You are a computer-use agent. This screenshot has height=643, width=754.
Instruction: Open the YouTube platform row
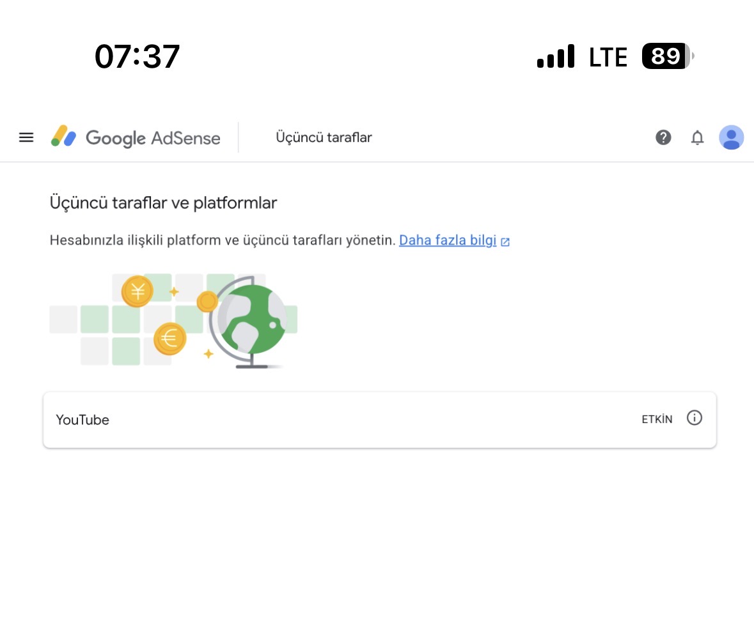point(380,419)
